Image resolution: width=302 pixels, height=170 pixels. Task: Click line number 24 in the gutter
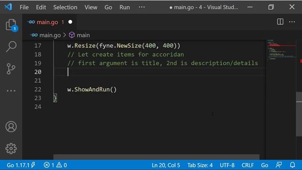pyautogui.click(x=38, y=107)
